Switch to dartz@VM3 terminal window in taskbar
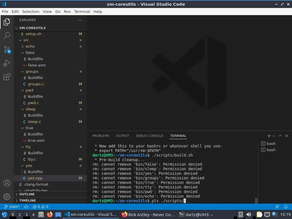 coord(196,214)
